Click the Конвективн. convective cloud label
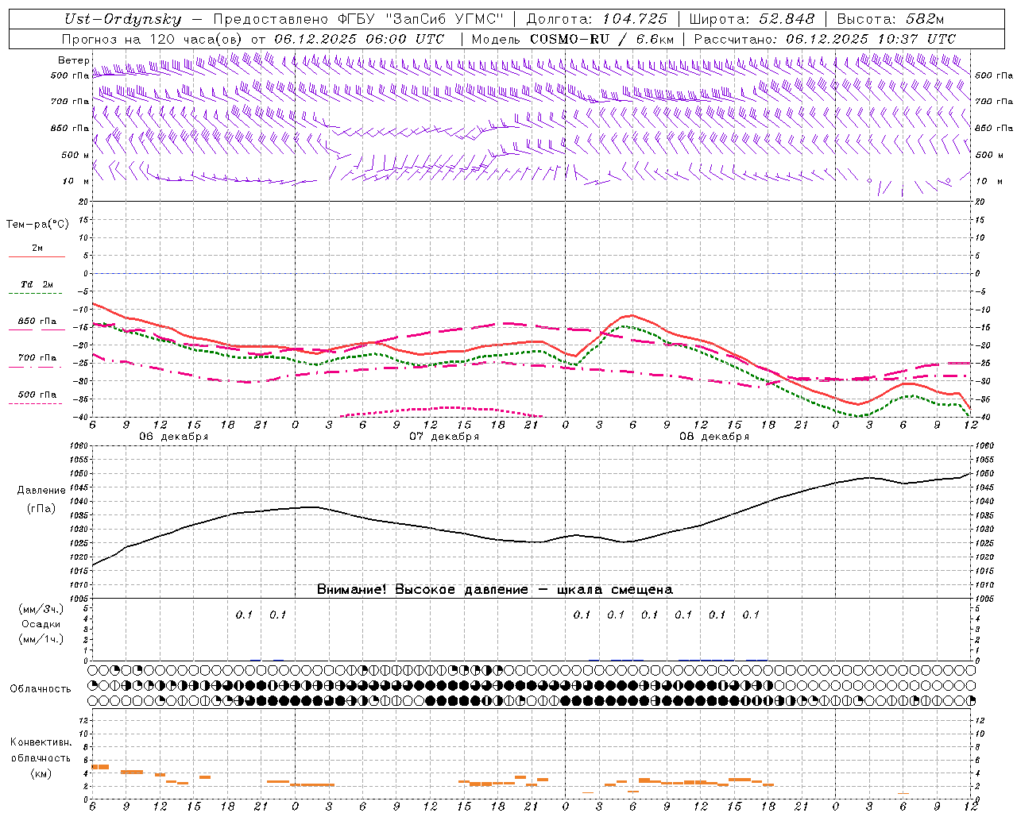 (x=41, y=742)
